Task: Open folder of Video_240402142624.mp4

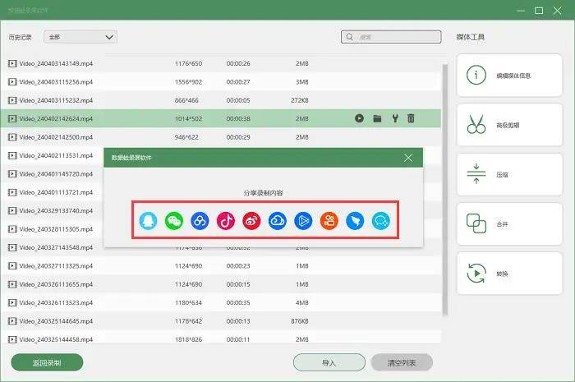Action: click(x=377, y=118)
